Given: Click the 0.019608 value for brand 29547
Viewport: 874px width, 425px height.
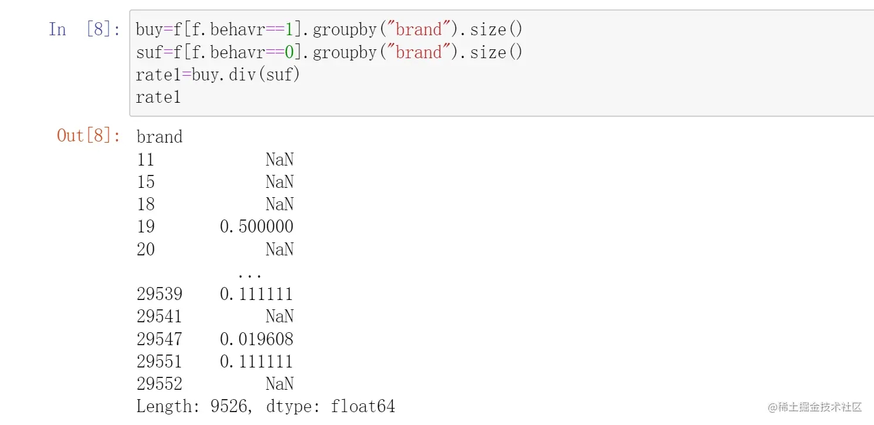Looking at the screenshot, I should pyautogui.click(x=257, y=339).
